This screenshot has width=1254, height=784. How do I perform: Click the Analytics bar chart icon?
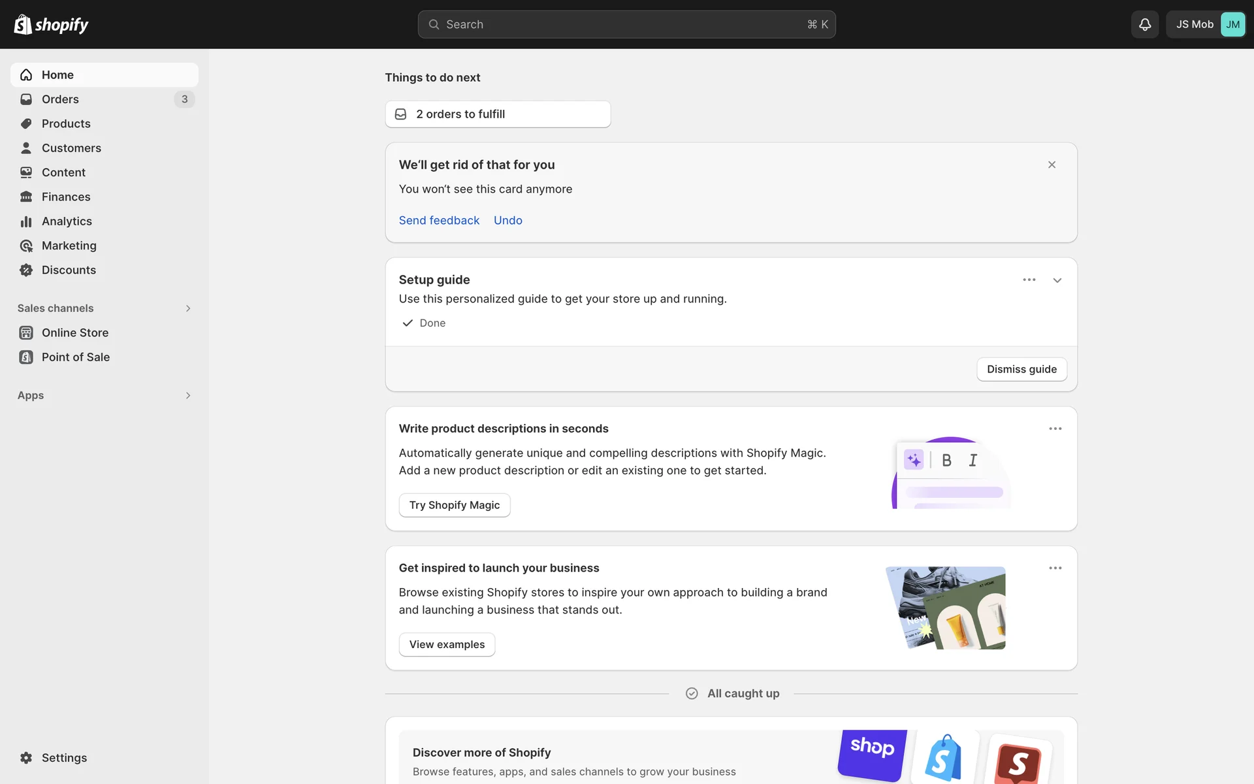(x=26, y=221)
